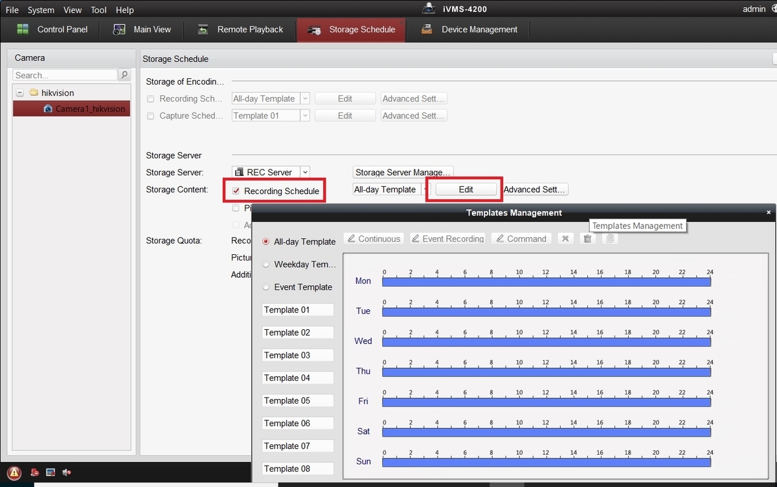The height and width of the screenshot is (487, 777).
Task: Open Storage Server Management button
Action: [x=403, y=173]
